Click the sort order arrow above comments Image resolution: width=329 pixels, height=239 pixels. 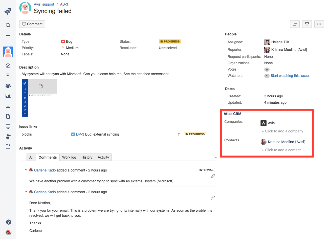(x=216, y=158)
